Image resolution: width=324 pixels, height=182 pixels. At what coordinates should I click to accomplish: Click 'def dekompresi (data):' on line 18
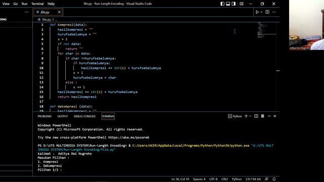71,107
